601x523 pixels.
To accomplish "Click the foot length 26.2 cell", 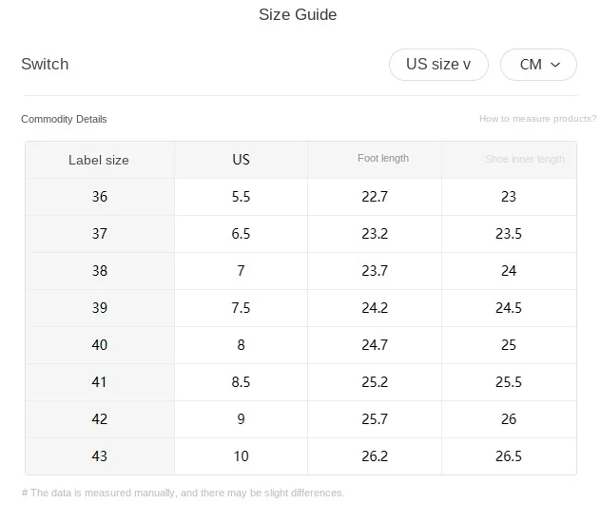I will (375, 456).
